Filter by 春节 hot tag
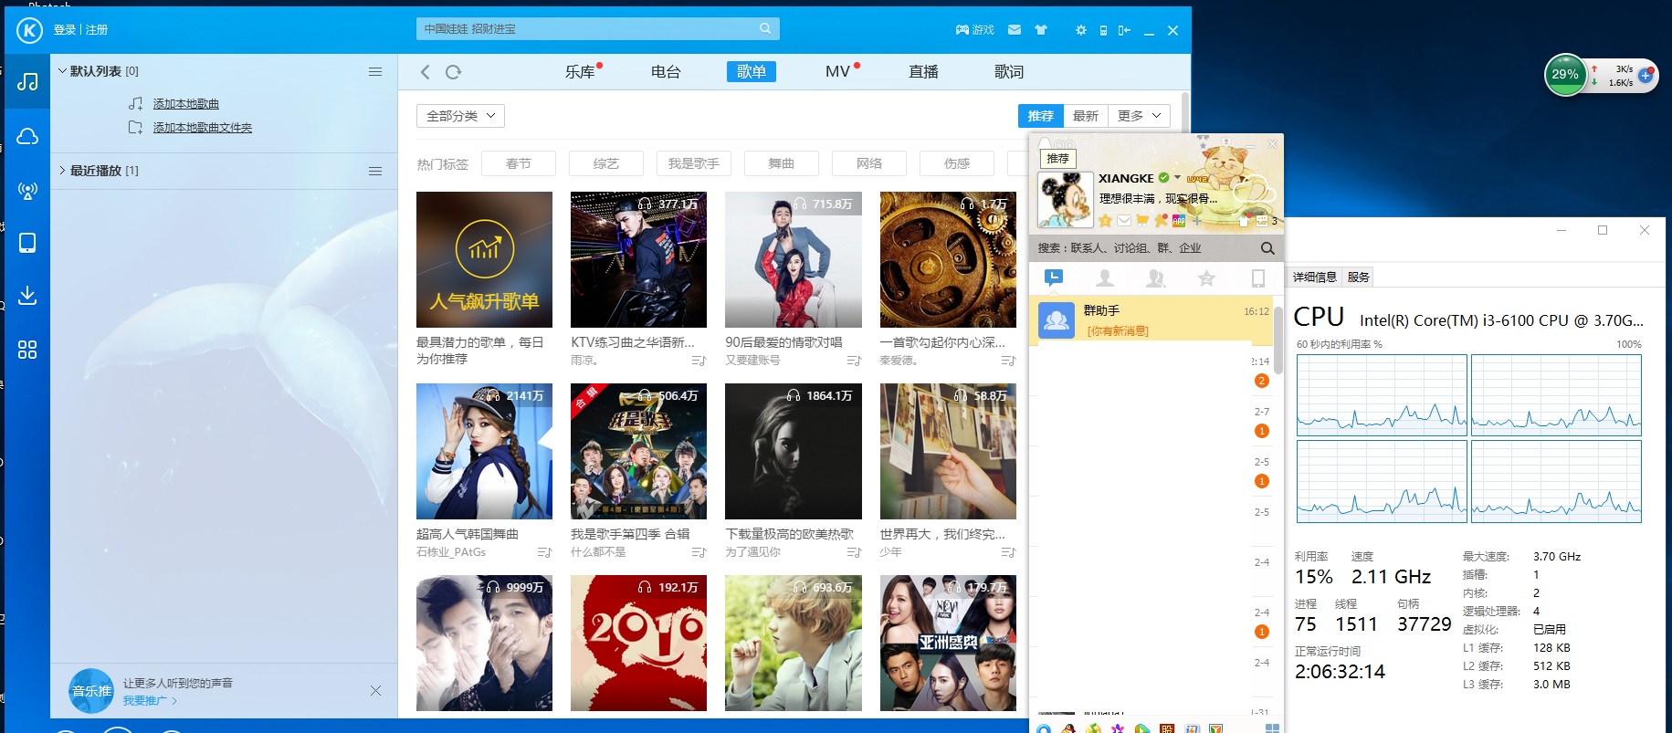The image size is (1672, 733). pos(519,163)
